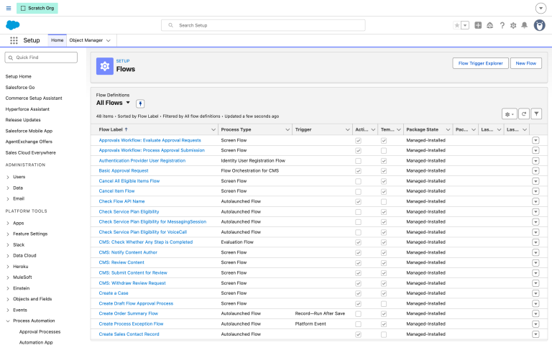Open row actions for Basic Approval Request

(535, 171)
